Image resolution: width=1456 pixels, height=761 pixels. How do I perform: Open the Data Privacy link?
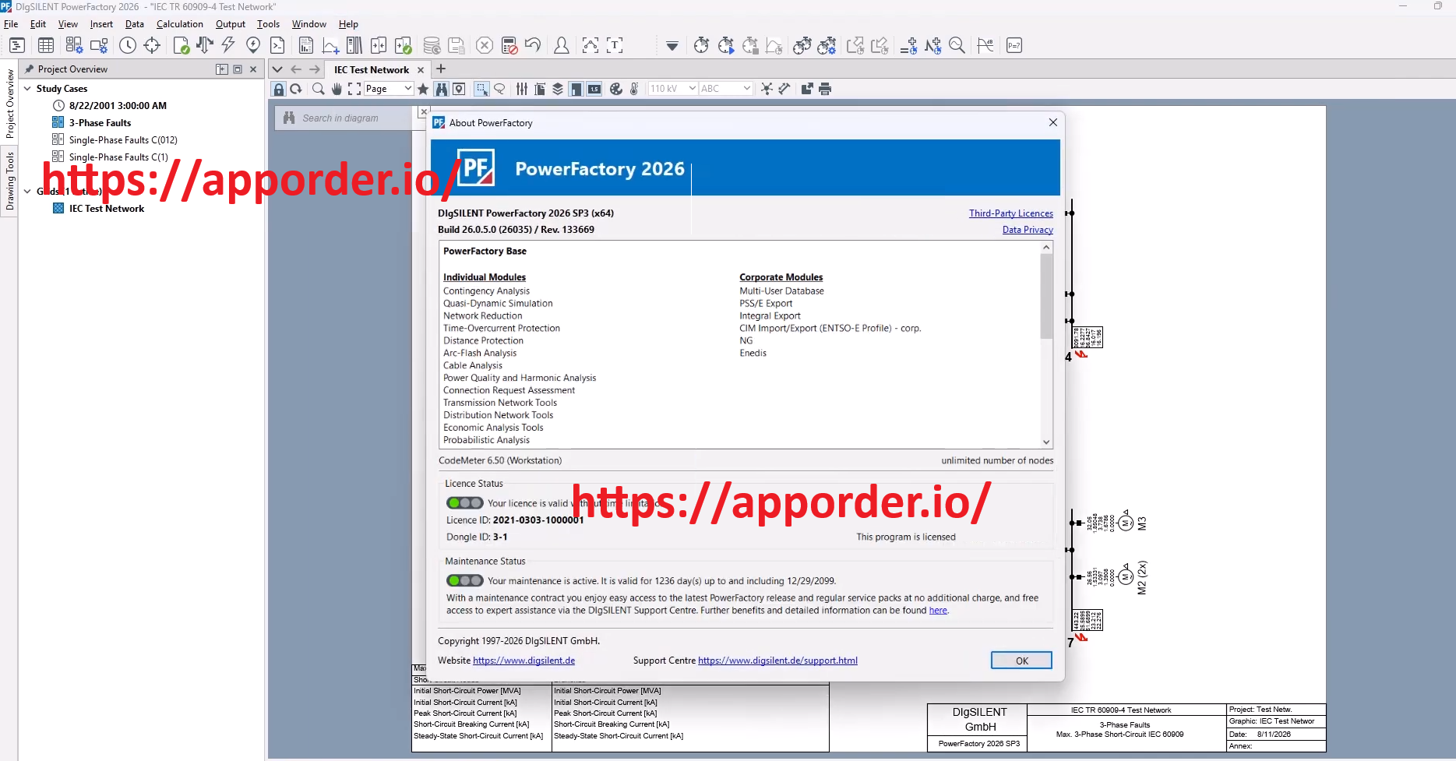1028,230
